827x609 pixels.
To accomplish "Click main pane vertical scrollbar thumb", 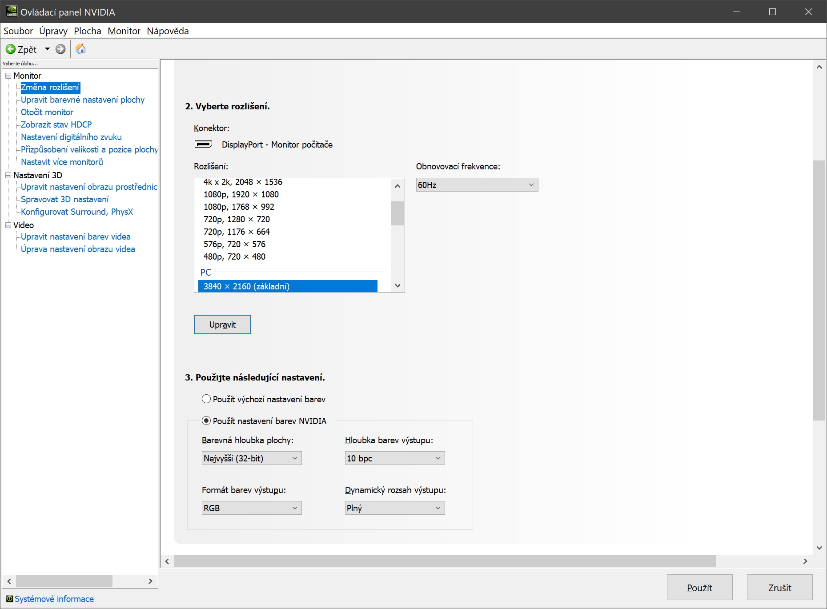I will [819, 290].
